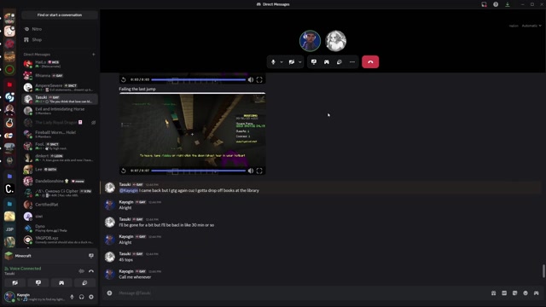Share your screen from call controls

tap(314, 62)
